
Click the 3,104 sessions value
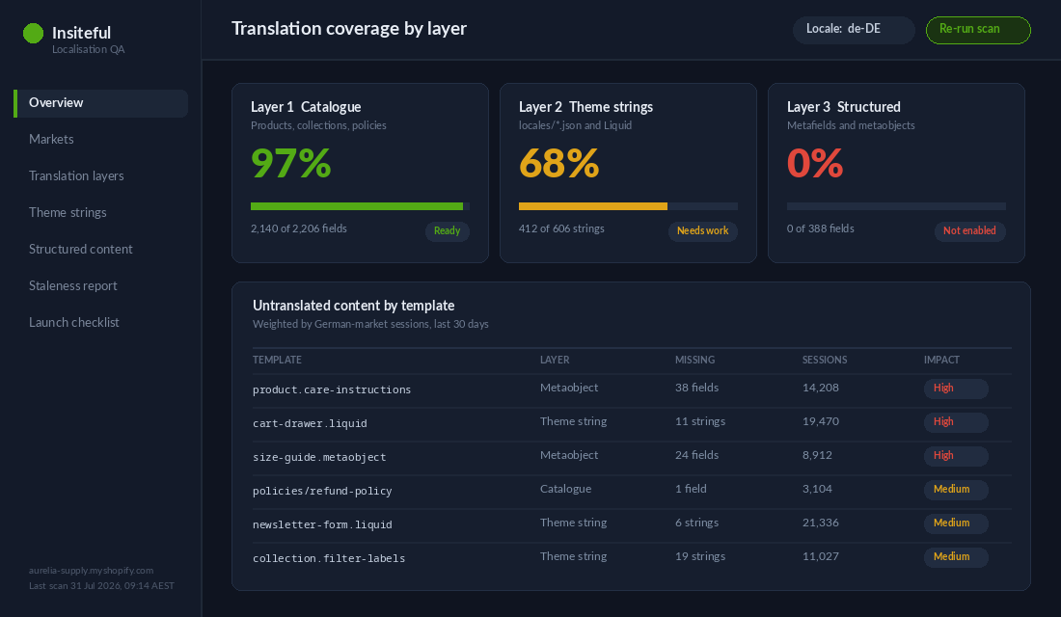[x=817, y=489]
